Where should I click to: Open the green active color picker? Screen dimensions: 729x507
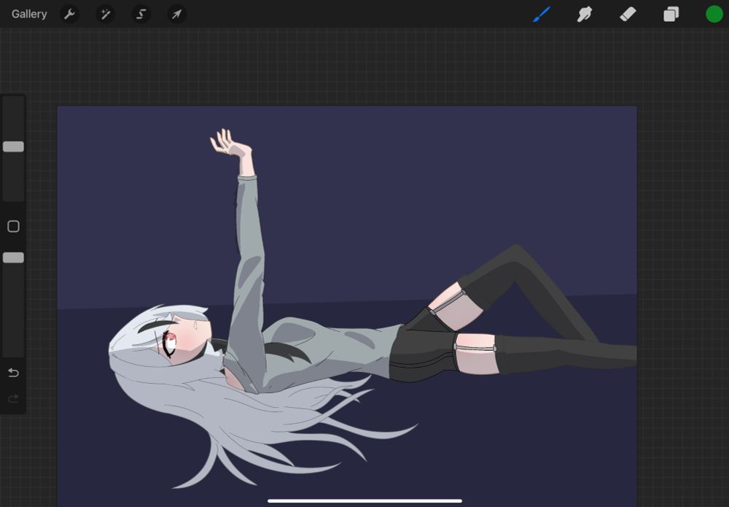714,14
